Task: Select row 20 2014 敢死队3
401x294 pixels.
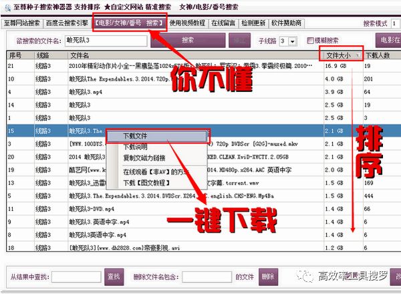Action: click(204, 157)
